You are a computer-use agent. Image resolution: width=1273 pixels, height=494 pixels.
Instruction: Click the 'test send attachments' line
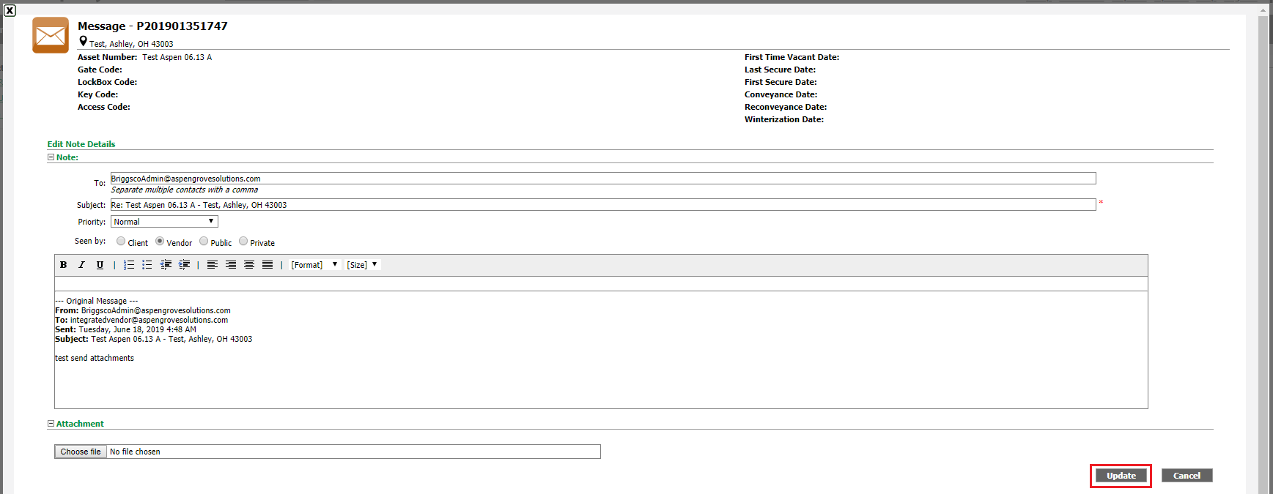(x=95, y=358)
